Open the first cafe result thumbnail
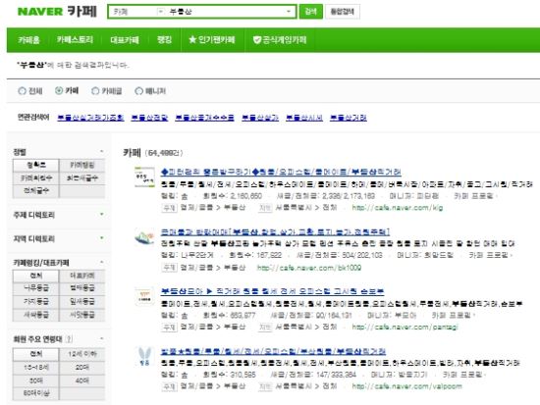This screenshot has width=540, height=405. pyautogui.click(x=144, y=177)
